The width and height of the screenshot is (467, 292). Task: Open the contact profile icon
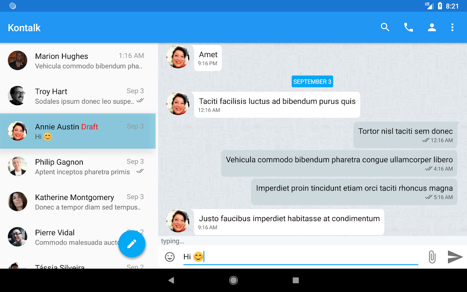point(432,27)
